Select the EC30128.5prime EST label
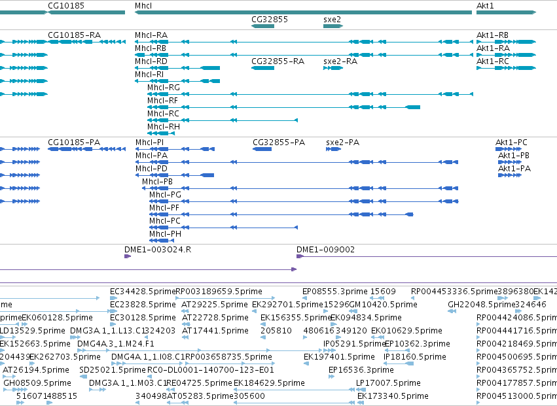The width and height of the screenshot is (557, 406). coord(143,318)
